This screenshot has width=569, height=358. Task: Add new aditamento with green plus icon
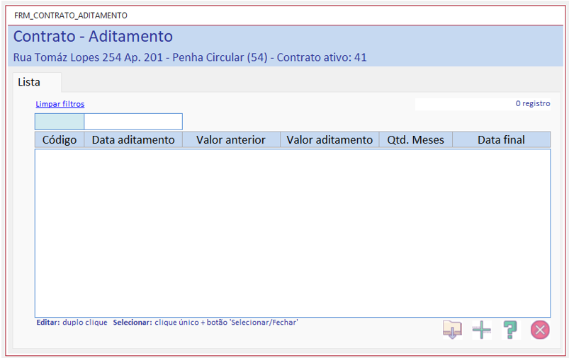click(482, 330)
